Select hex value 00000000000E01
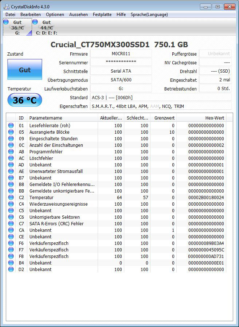 pyautogui.click(x=206, y=263)
